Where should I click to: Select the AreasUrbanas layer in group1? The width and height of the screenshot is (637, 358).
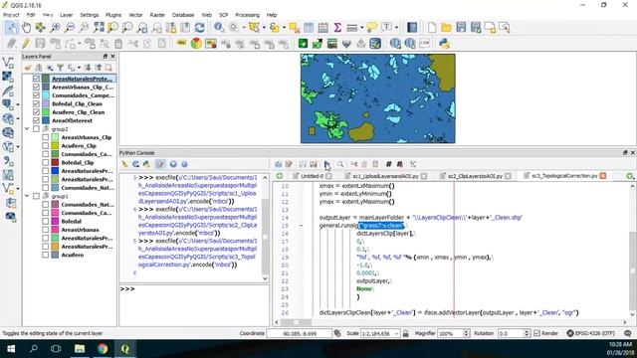pyautogui.click(x=80, y=230)
